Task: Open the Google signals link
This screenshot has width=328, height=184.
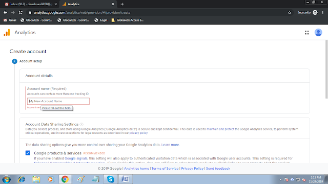Action: 76,158
